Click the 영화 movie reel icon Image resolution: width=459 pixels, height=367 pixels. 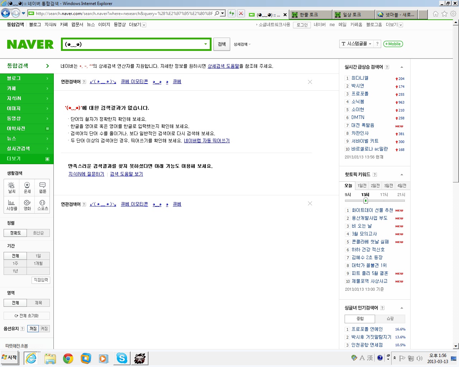point(27,205)
